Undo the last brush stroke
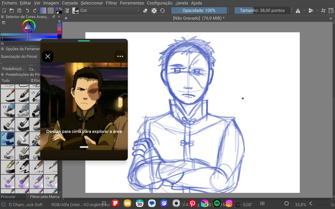This screenshot has height=209, width=335. point(27,11)
